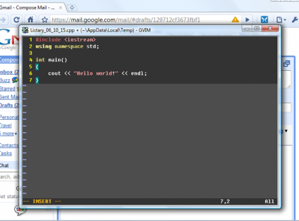Click 'int main()' on line 4
The width and height of the screenshot is (299, 221).
click(x=52, y=60)
